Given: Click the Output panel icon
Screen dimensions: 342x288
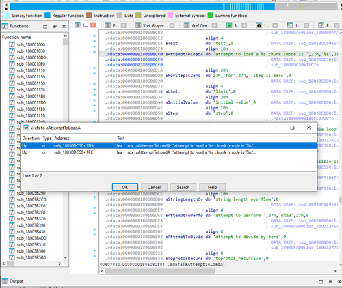Looking at the screenshot, I should [x=5, y=281].
